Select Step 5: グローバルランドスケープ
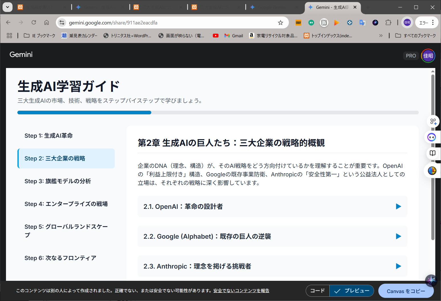This screenshot has height=301, width=441. [66, 231]
